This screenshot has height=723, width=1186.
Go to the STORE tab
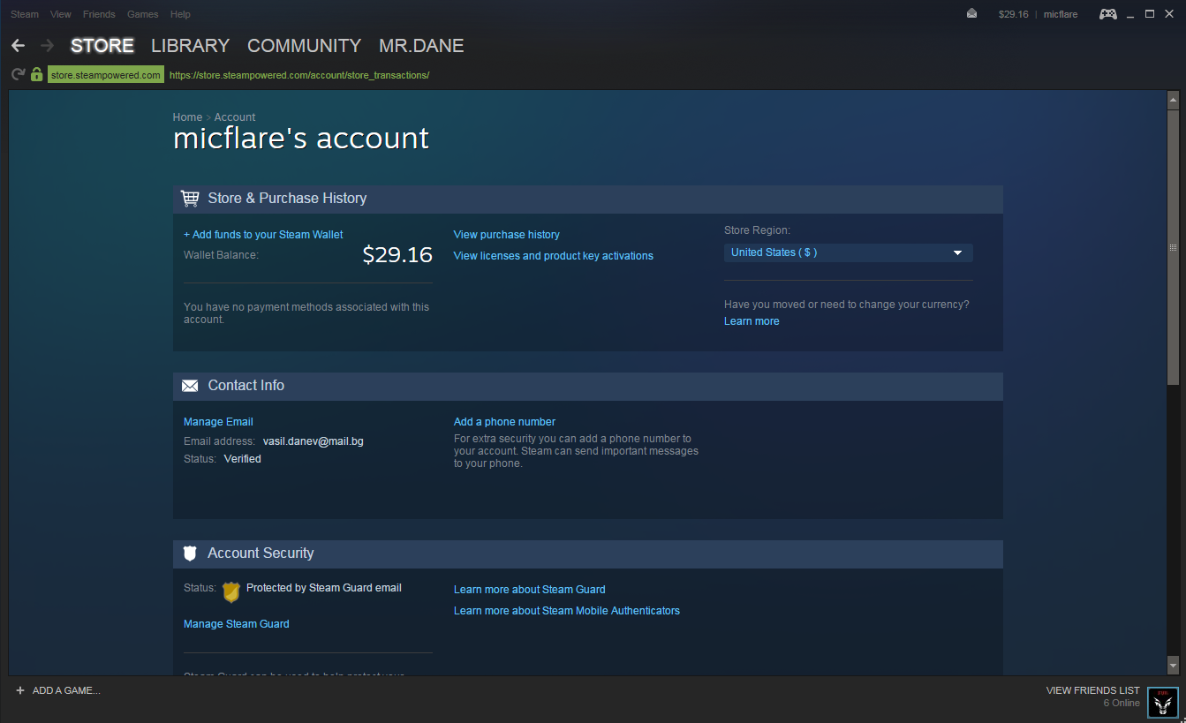(102, 46)
